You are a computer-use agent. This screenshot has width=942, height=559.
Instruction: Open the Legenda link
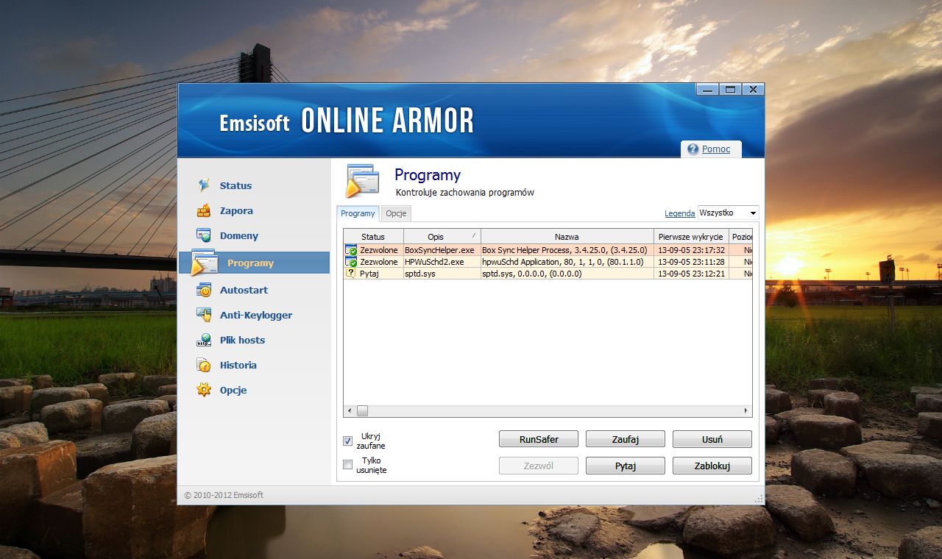pos(679,213)
